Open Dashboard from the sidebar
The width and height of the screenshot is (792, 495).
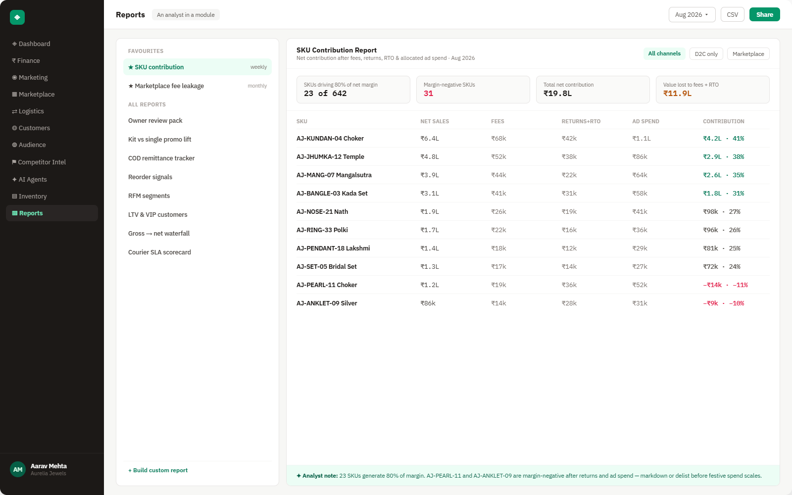(52, 44)
